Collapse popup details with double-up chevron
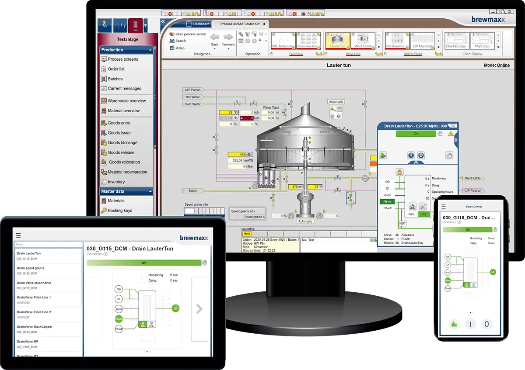Image resolution: width=525 pixels, height=370 pixels. (x=416, y=162)
